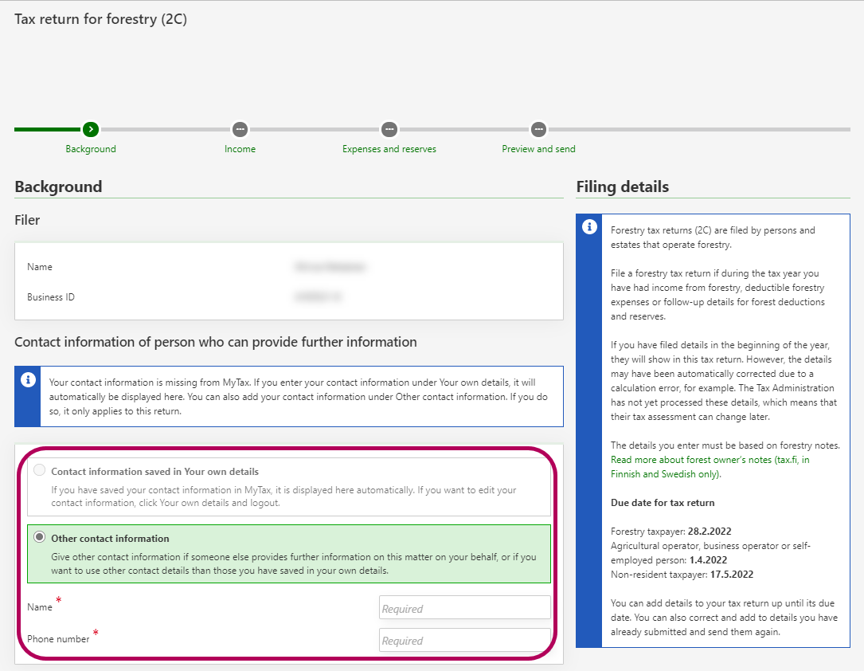This screenshot has width=864, height=671.
Task: Click the blurred filer Name value
Action: 331,267
